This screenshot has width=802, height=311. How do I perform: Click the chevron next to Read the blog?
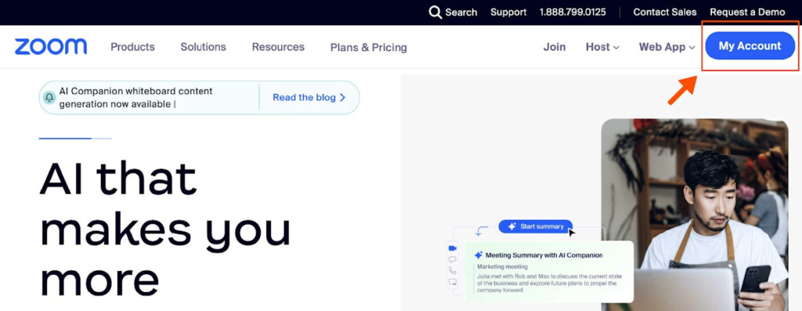(x=343, y=97)
